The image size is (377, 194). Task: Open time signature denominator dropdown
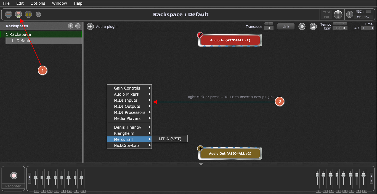point(368,28)
